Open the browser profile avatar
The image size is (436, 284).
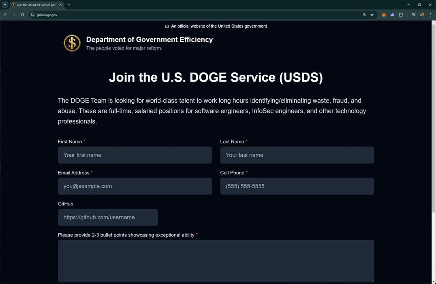(x=422, y=15)
